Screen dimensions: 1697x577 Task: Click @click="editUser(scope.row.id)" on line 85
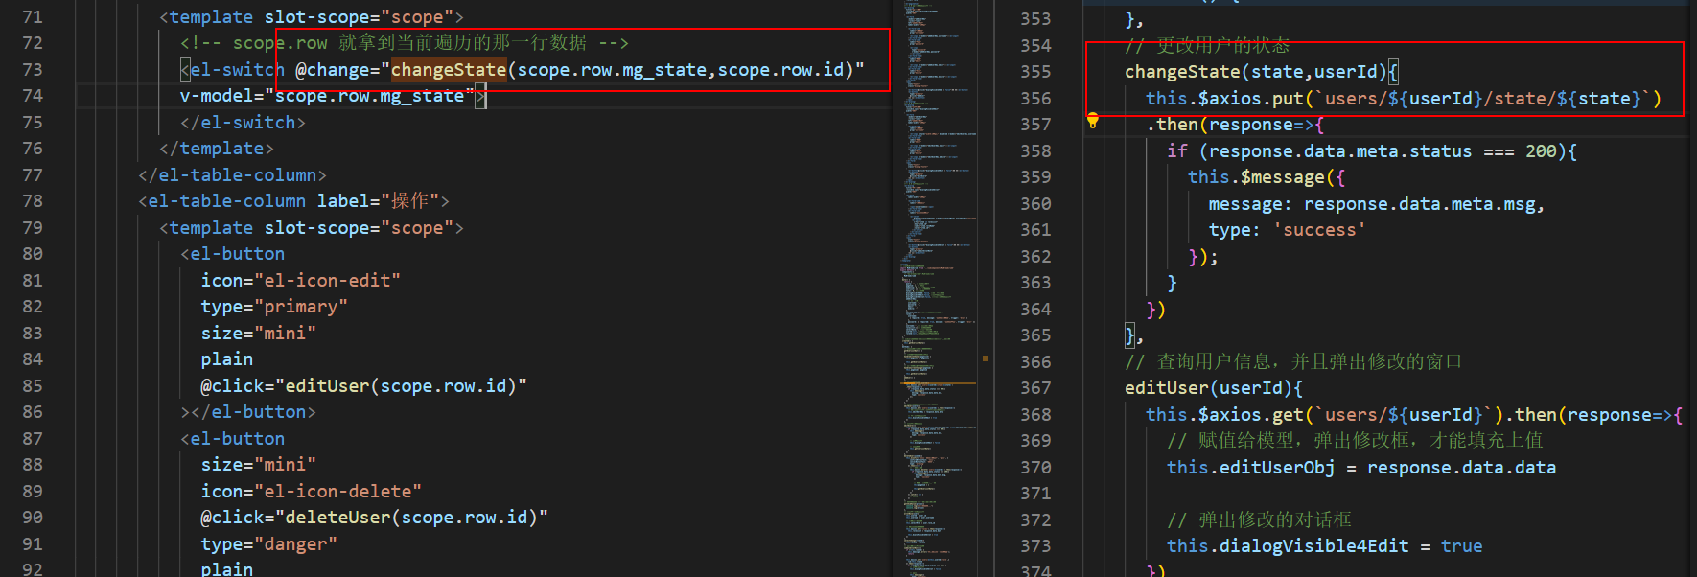coord(364,386)
